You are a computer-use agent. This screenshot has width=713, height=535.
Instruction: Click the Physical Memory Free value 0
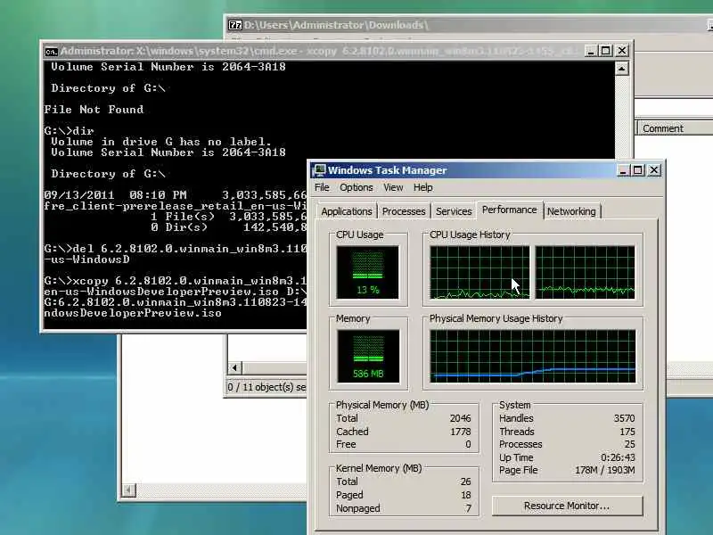tap(468, 444)
